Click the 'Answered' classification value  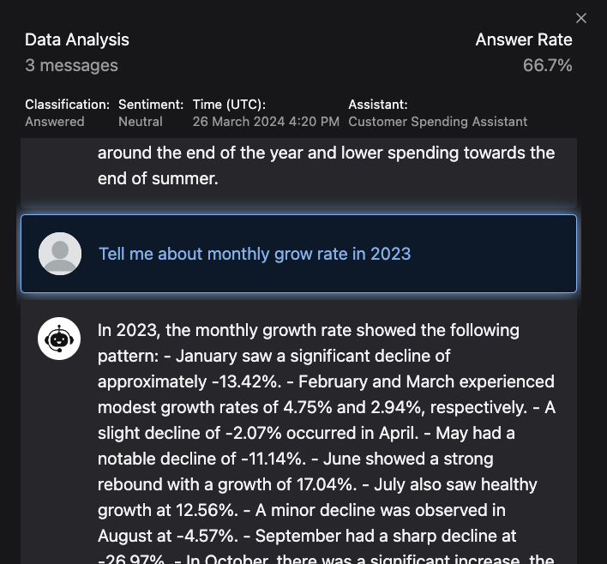55,122
